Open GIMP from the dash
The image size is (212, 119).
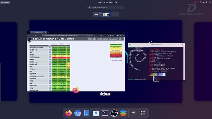tap(134, 113)
